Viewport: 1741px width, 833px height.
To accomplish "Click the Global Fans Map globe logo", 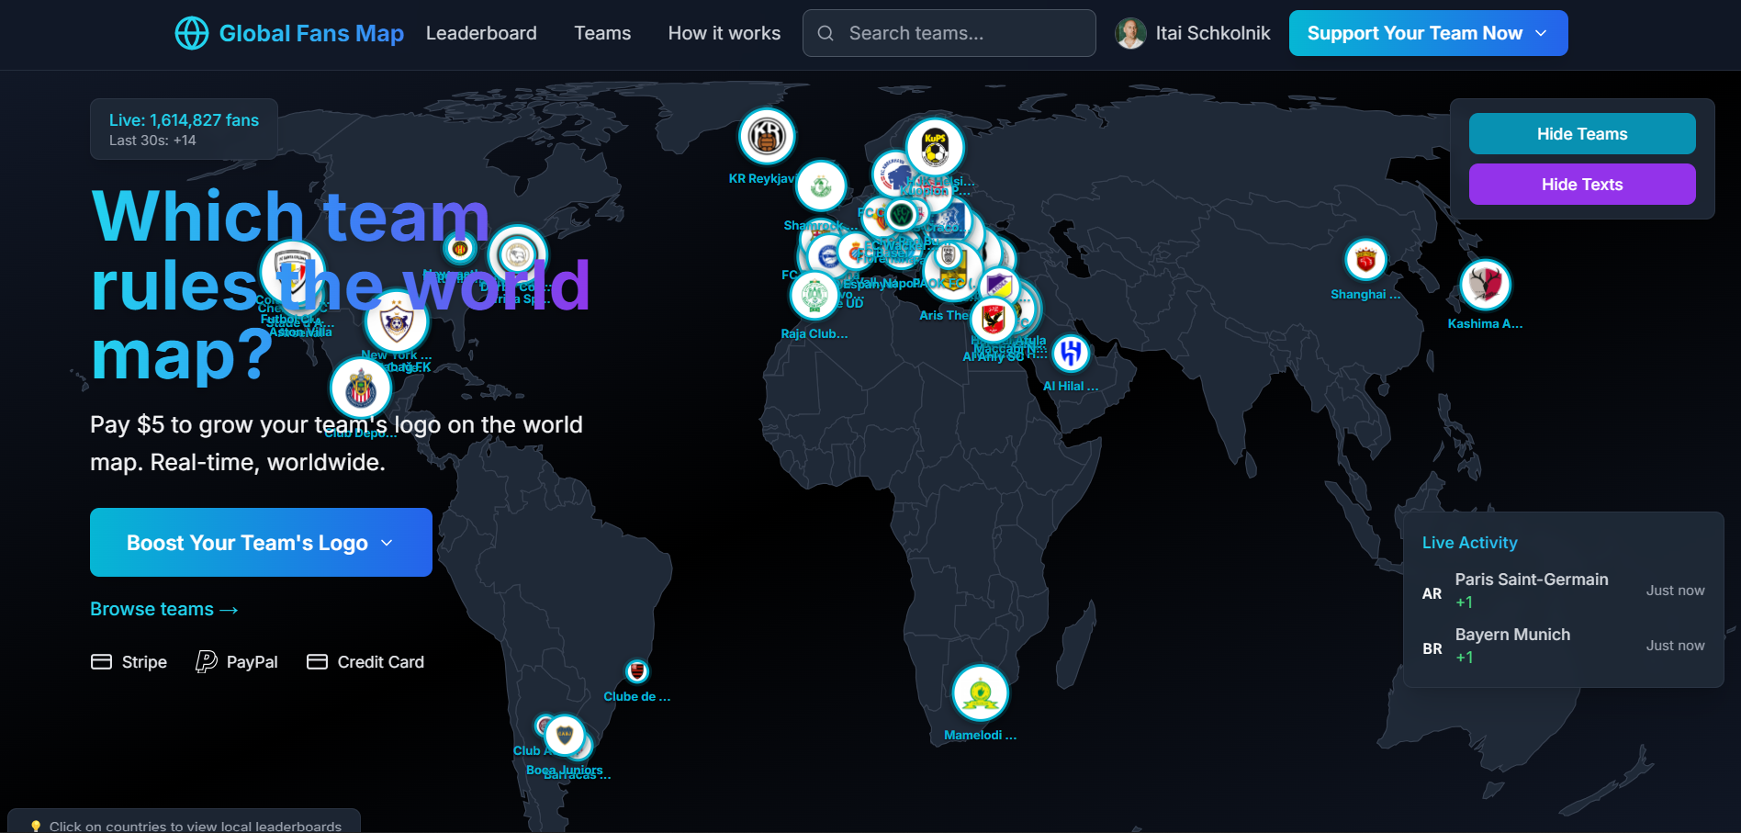I will tap(192, 33).
